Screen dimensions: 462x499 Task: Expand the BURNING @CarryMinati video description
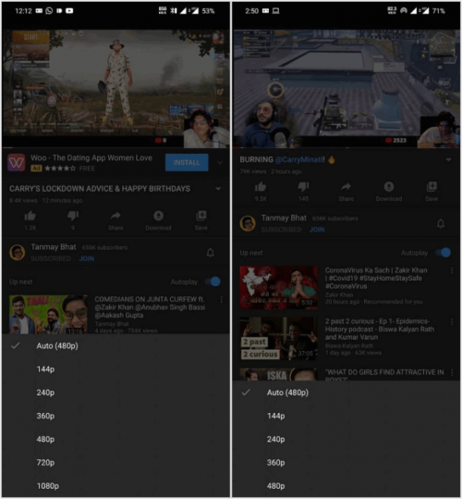pyautogui.click(x=448, y=160)
